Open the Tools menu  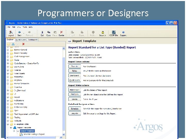click(x=25, y=27)
